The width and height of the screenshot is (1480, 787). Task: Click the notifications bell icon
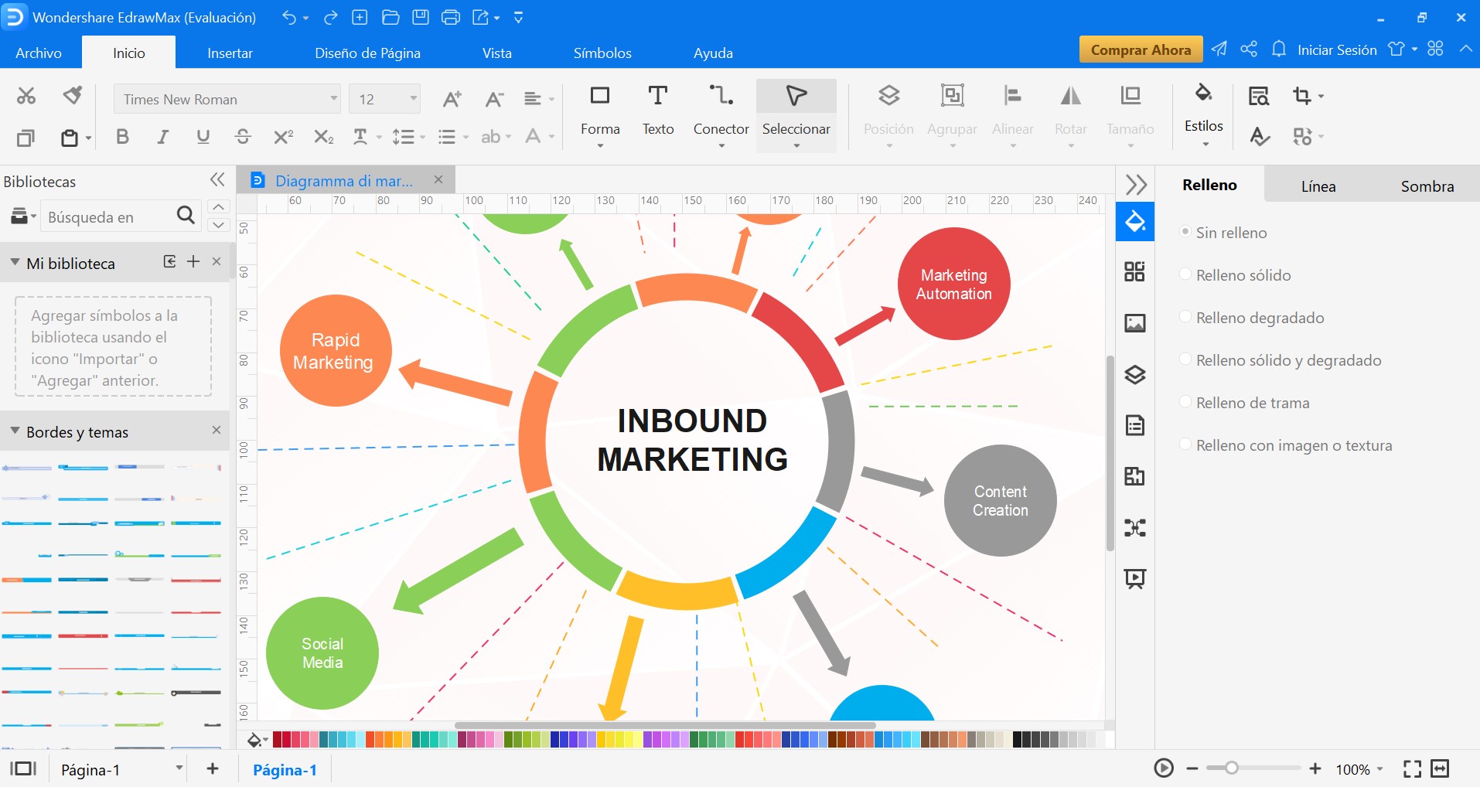[1279, 49]
